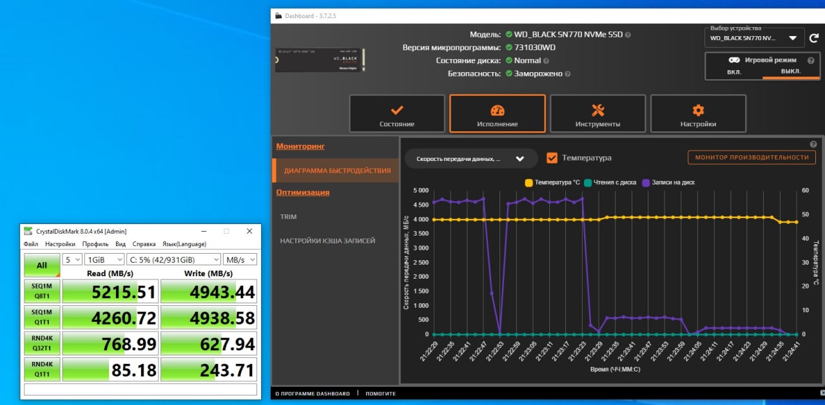The width and height of the screenshot is (825, 405).
Task: Open Вид menu in CrystalDiskMark
Action: click(121, 244)
